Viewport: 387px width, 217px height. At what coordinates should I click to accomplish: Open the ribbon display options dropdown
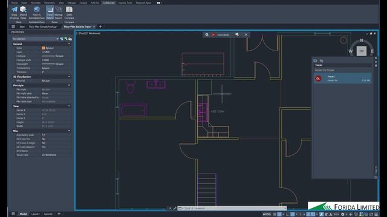coord(159,2)
